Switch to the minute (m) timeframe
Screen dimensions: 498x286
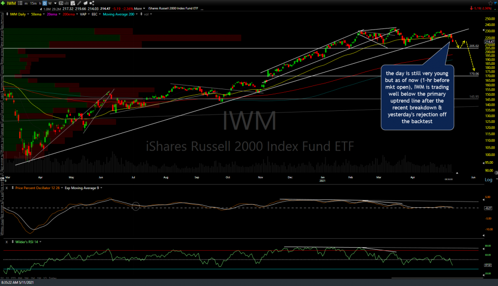click(25, 4)
